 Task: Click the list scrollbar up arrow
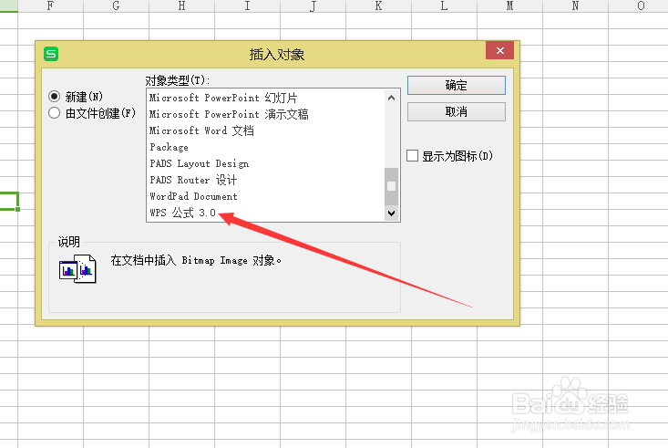click(392, 98)
